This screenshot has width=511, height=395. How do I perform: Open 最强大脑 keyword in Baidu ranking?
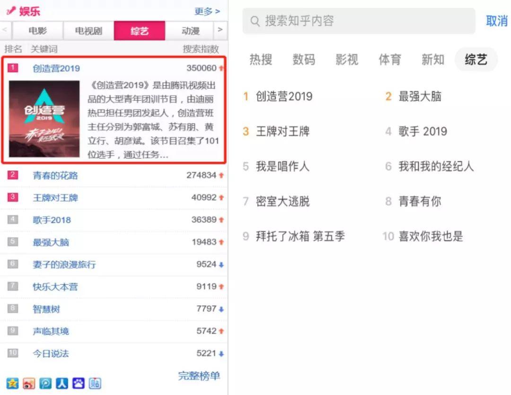tap(51, 242)
